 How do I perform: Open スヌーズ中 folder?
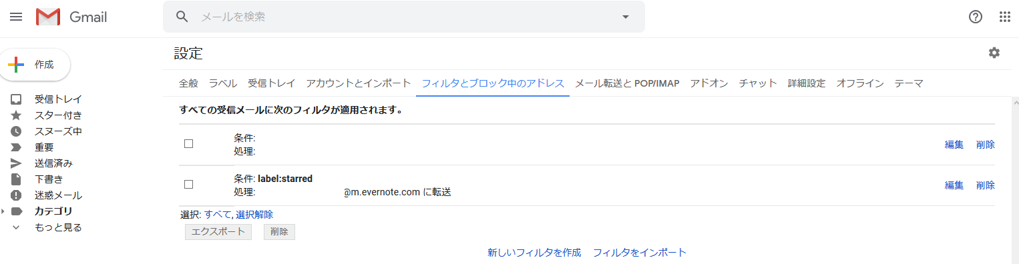tap(59, 131)
